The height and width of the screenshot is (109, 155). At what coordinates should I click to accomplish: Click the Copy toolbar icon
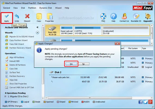(39, 18)
